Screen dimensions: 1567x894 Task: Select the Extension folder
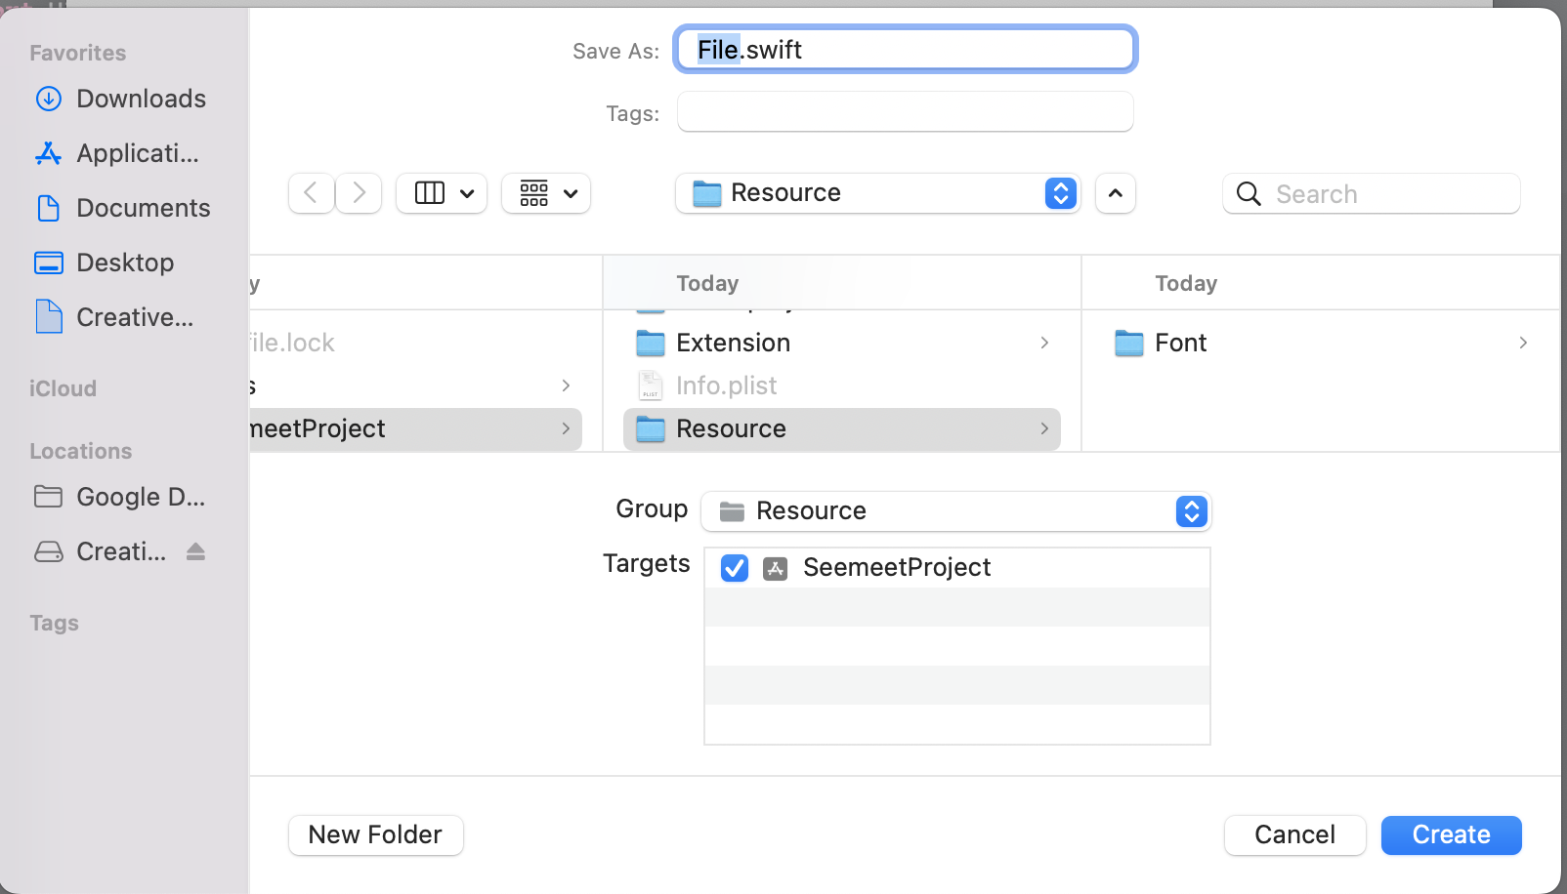pos(733,343)
